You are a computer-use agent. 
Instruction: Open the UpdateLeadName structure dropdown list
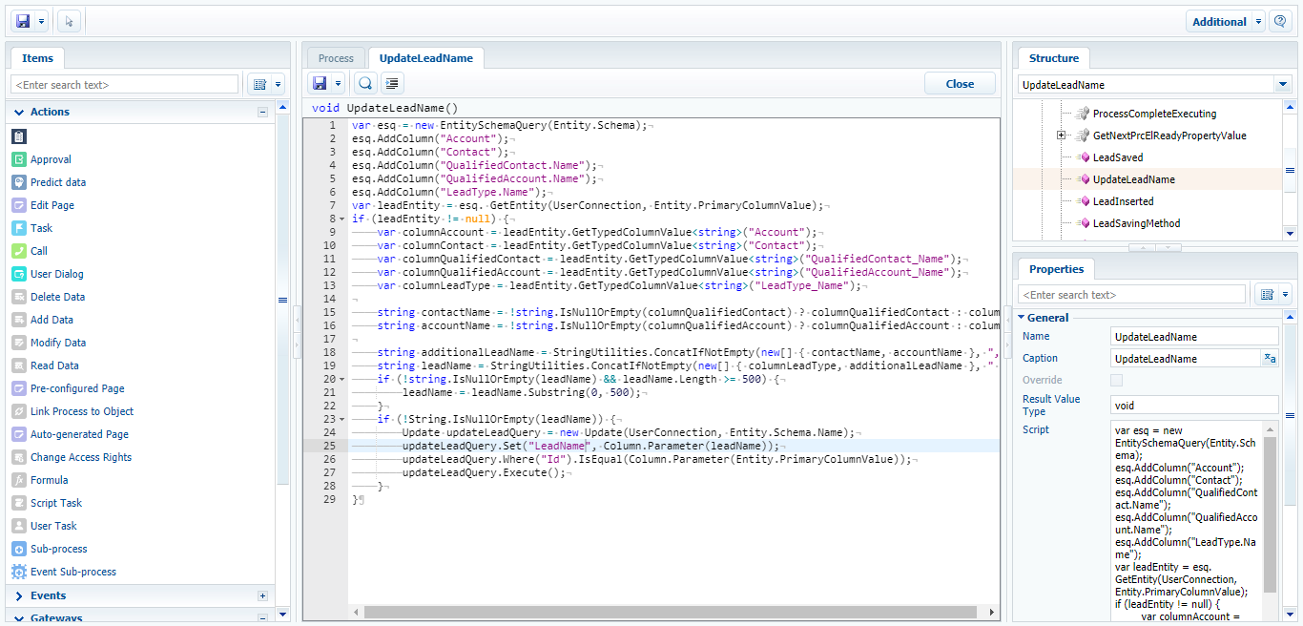tap(1285, 86)
